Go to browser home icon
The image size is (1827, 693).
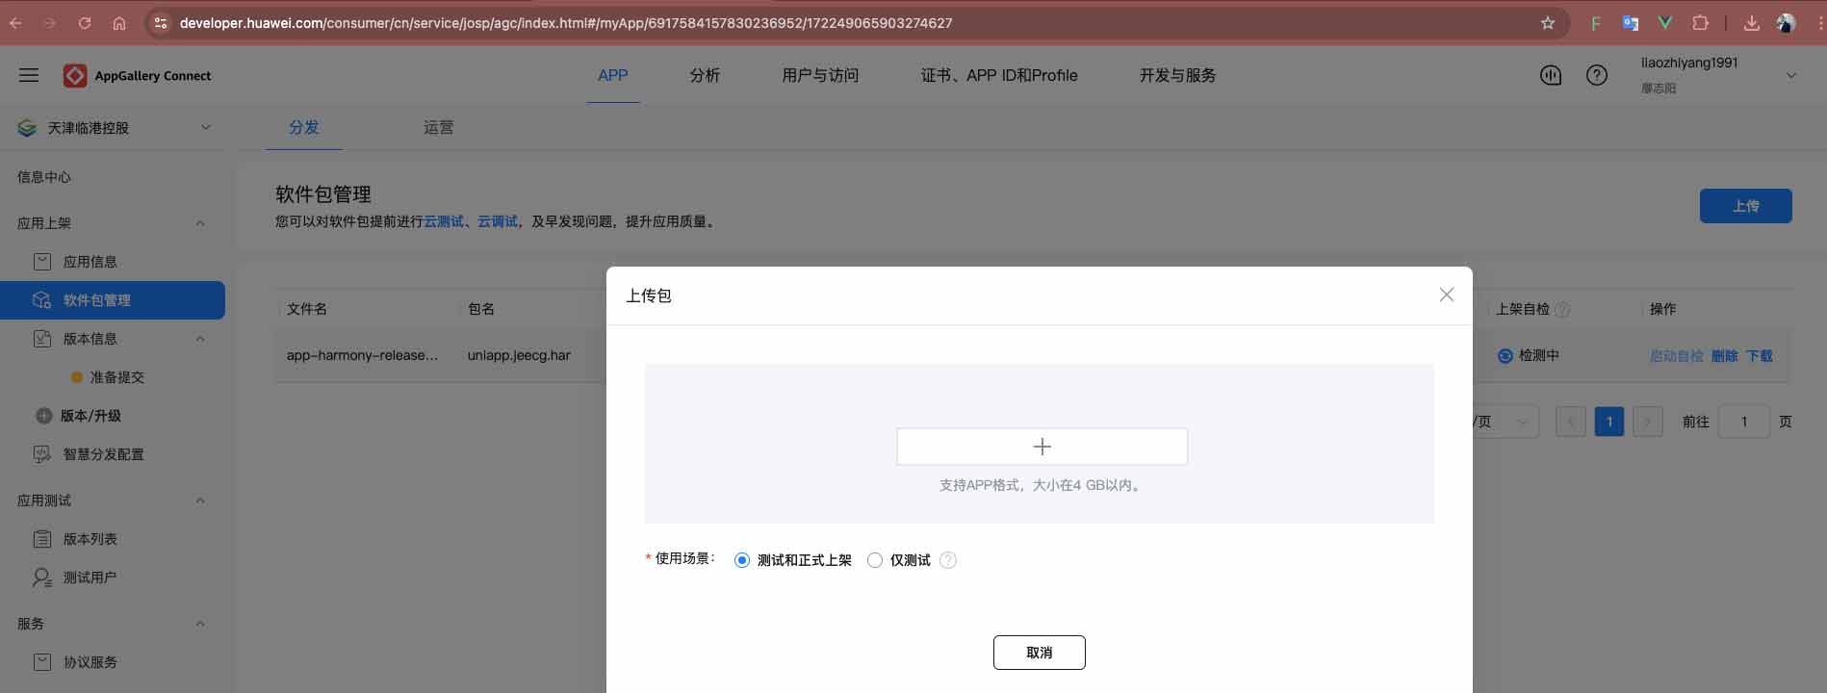point(119,23)
